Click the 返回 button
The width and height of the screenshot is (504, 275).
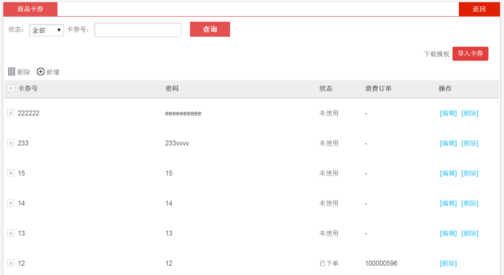(x=479, y=9)
